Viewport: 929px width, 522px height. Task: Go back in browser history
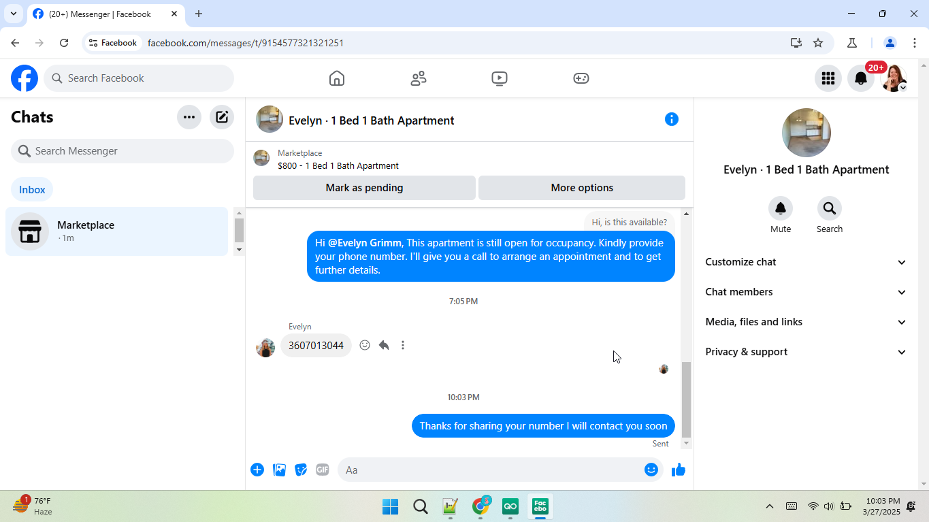tap(15, 43)
